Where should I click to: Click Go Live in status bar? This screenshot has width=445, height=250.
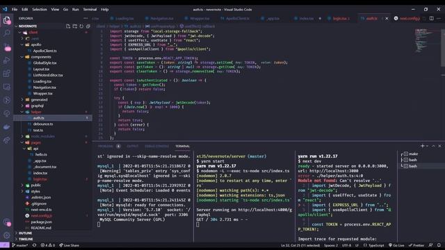(396, 245)
